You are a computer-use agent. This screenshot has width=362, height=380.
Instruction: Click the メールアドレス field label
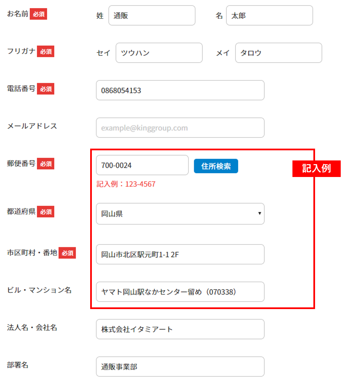(32, 126)
